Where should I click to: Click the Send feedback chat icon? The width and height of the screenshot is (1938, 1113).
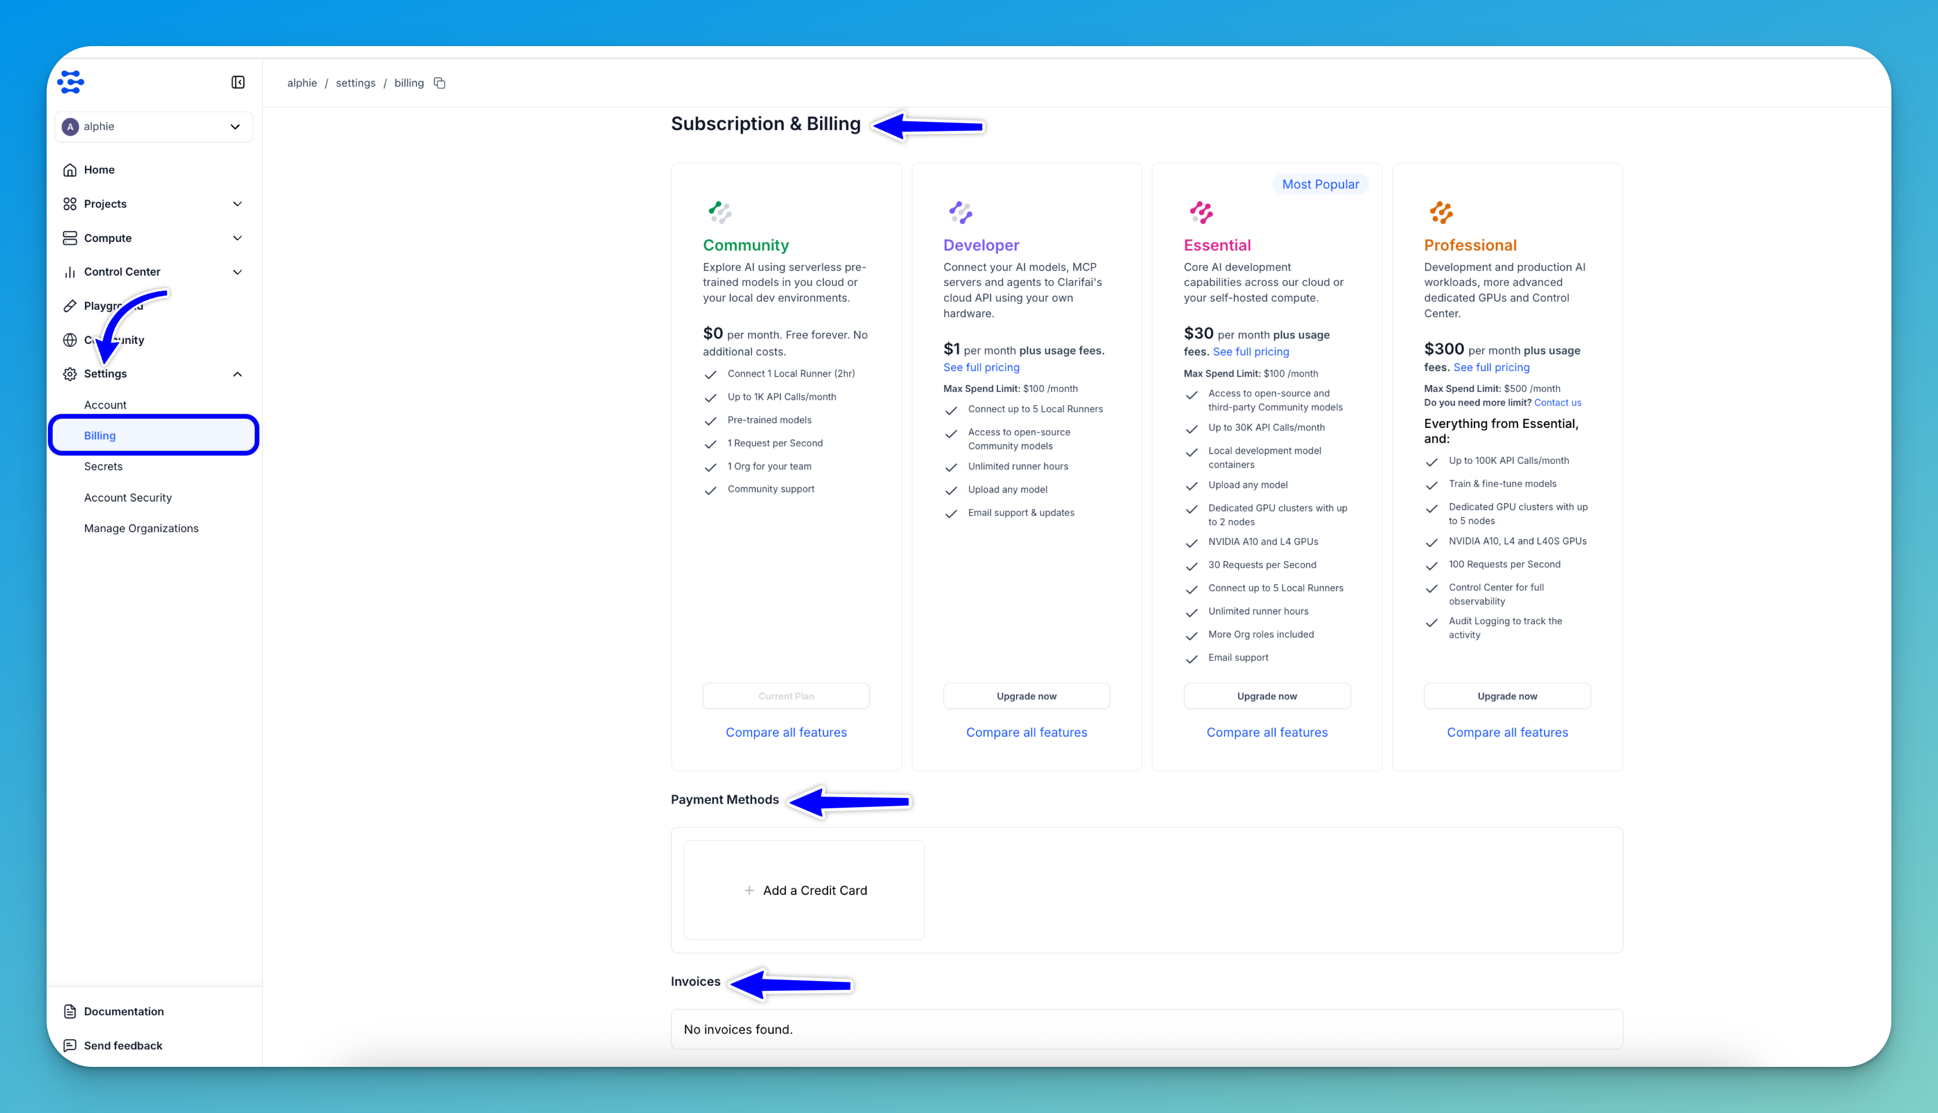pos(70,1045)
